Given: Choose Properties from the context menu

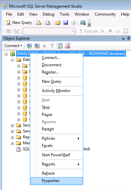Looking at the screenshot, I should pyautogui.click(x=57, y=181).
